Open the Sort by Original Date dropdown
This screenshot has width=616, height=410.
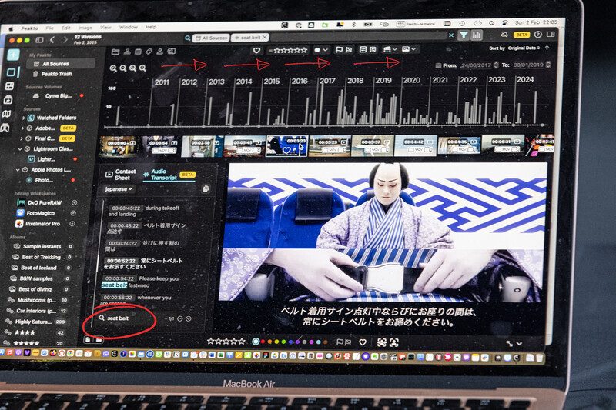coord(514,48)
